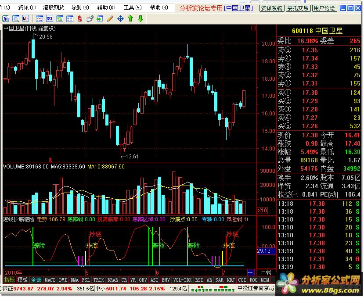The image size is (364, 297).
Task: Click the small red box icon atop chart
Action: 253,28
